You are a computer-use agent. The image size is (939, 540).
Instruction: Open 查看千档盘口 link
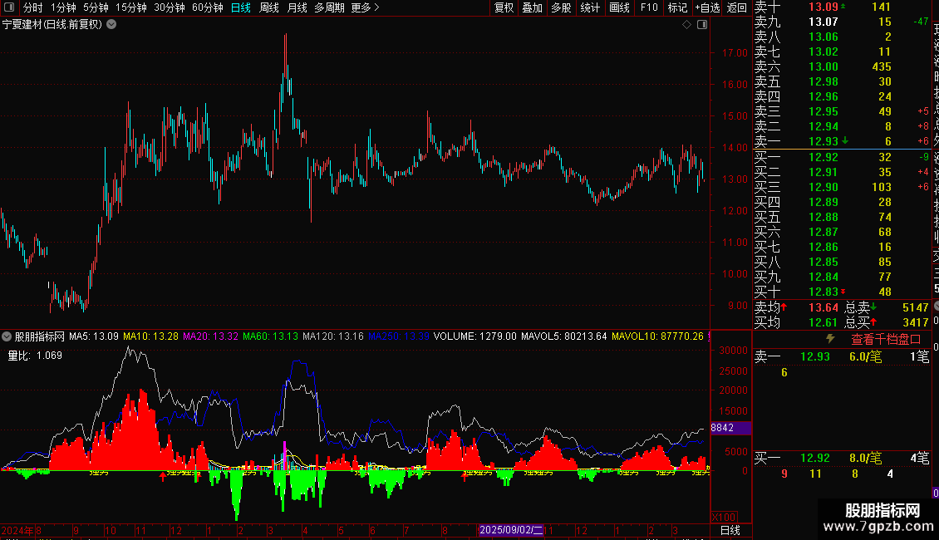(x=886, y=340)
